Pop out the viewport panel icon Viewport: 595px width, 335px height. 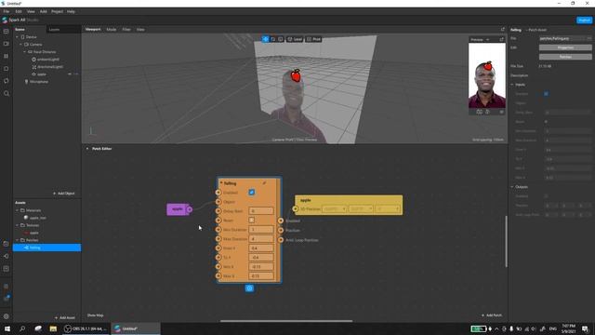503,29
